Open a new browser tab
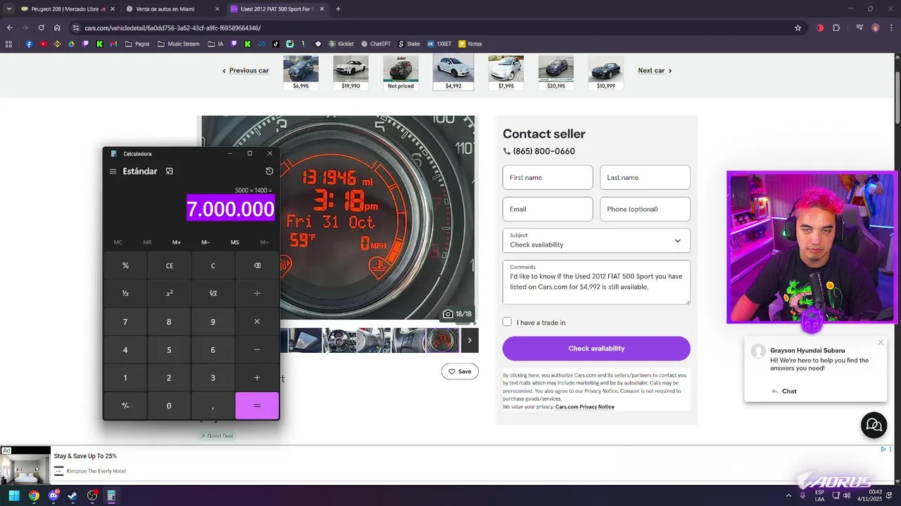The width and height of the screenshot is (901, 506). 338,9
